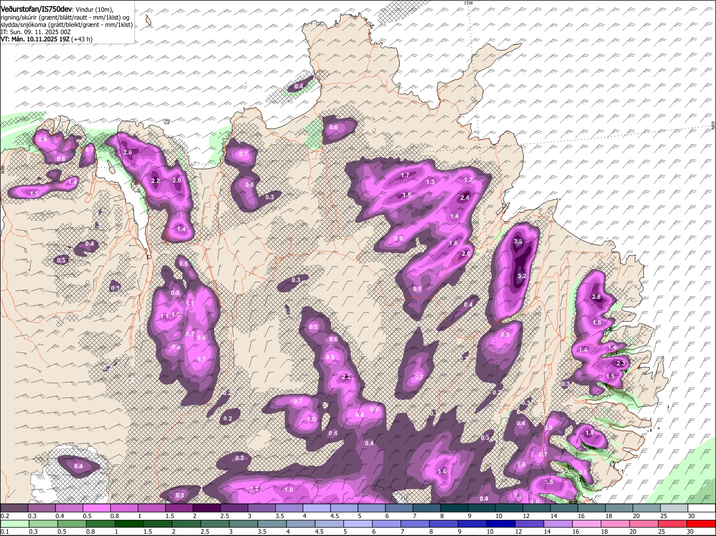The image size is (716, 536).
Task: Click the bright red swatch labeled 30 in lower legend
Action: point(702,524)
